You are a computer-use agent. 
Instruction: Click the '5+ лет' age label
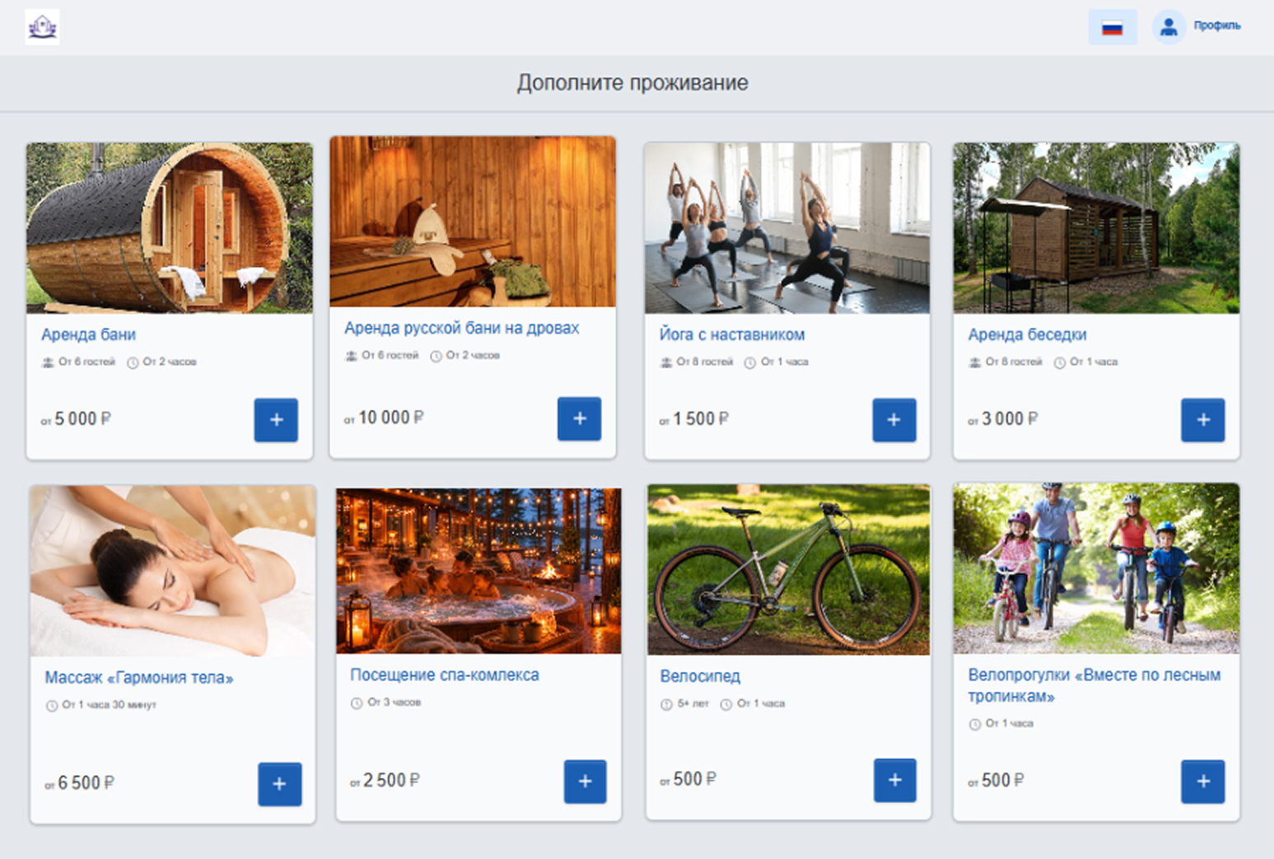point(693,704)
